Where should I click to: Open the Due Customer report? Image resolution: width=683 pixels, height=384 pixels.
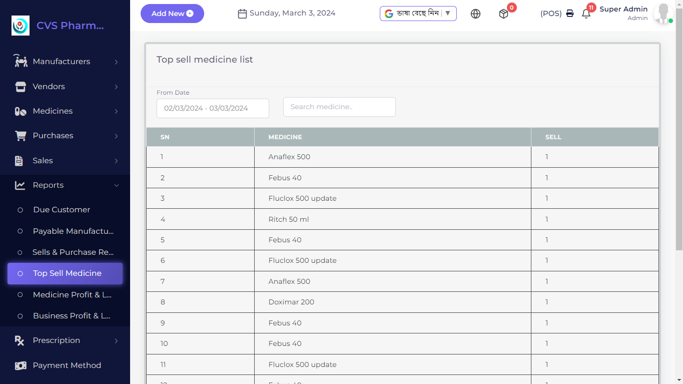(x=62, y=210)
